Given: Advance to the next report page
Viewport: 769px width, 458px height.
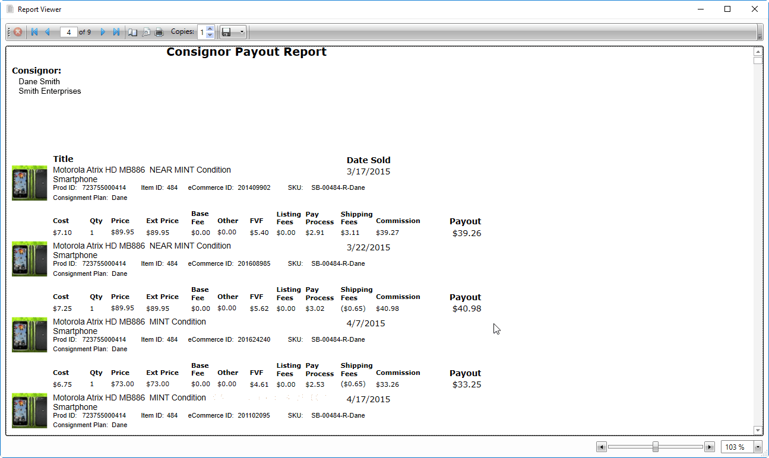Looking at the screenshot, I should [103, 32].
